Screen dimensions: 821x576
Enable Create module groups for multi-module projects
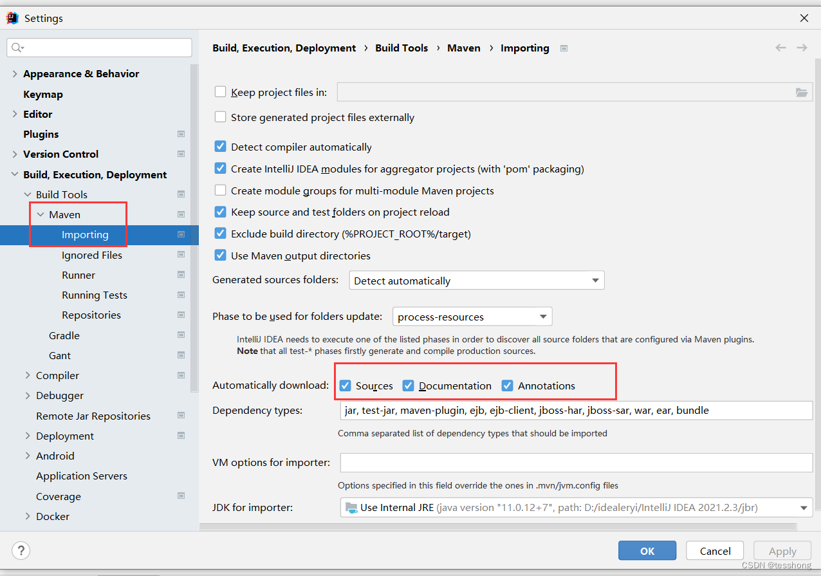click(221, 190)
